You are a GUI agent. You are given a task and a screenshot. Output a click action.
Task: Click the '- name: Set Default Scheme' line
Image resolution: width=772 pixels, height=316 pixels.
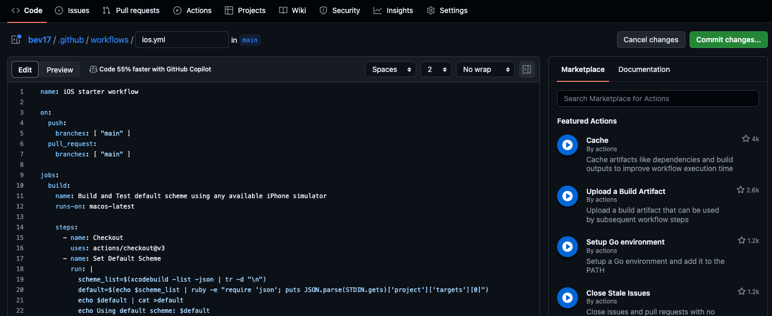click(x=112, y=259)
